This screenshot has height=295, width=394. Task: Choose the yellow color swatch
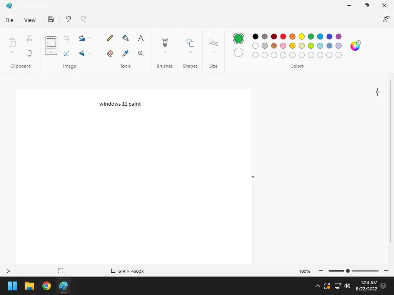pos(302,36)
